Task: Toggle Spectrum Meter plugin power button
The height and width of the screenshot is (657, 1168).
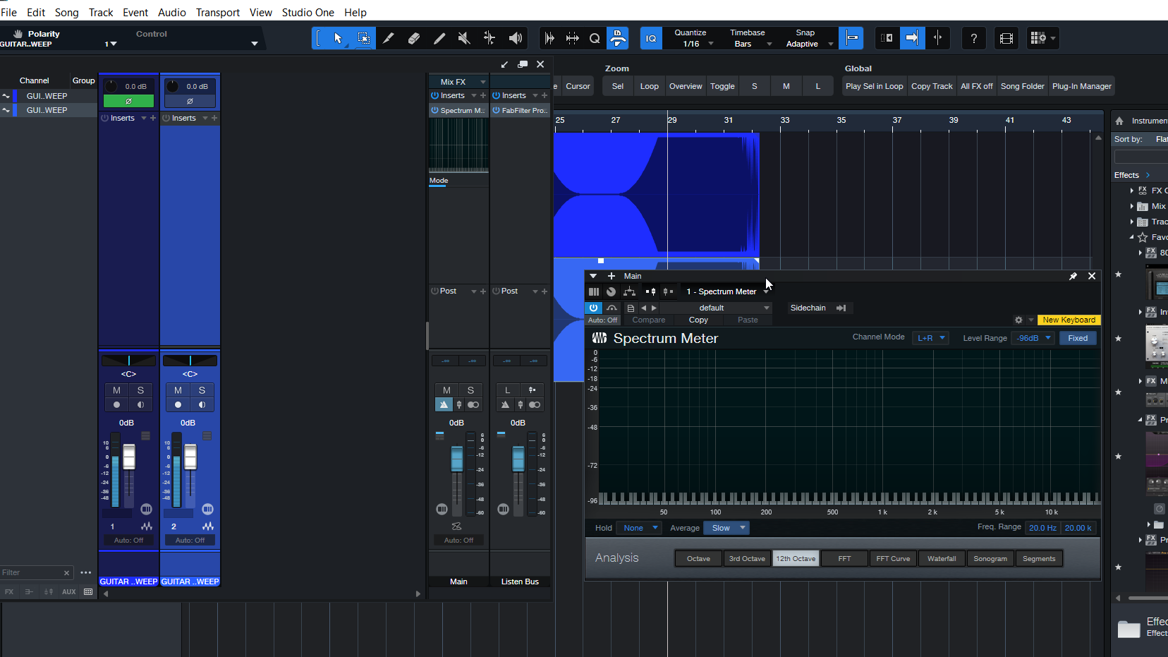Action: coord(593,308)
